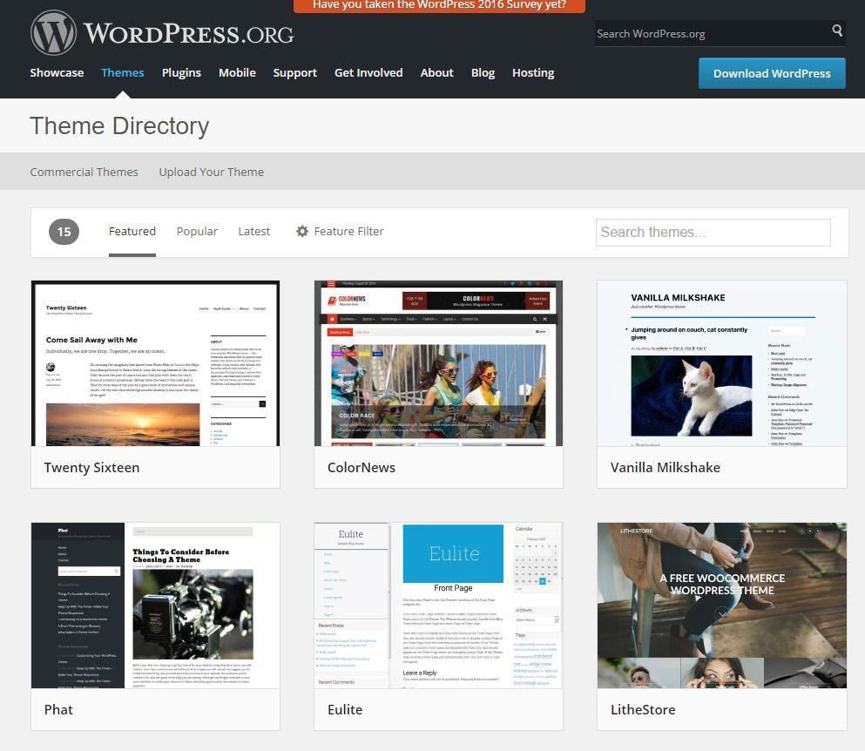
Task: Open the Twenty Sixteen theme thumbnail
Action: (x=155, y=363)
